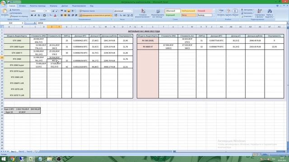
Task: Decrease decimal places
Action: (131, 15)
